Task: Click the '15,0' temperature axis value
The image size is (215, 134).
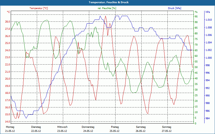Action: 8,114
